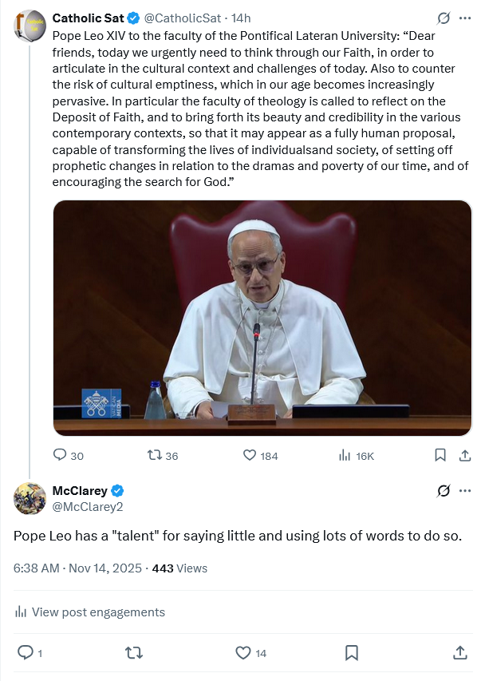Share McClarey's post
The width and height of the screenshot is (485, 681).
click(x=460, y=653)
